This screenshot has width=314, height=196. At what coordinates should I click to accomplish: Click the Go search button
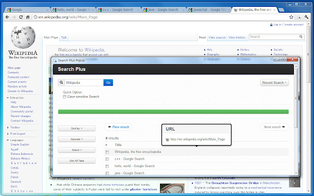[108, 83]
